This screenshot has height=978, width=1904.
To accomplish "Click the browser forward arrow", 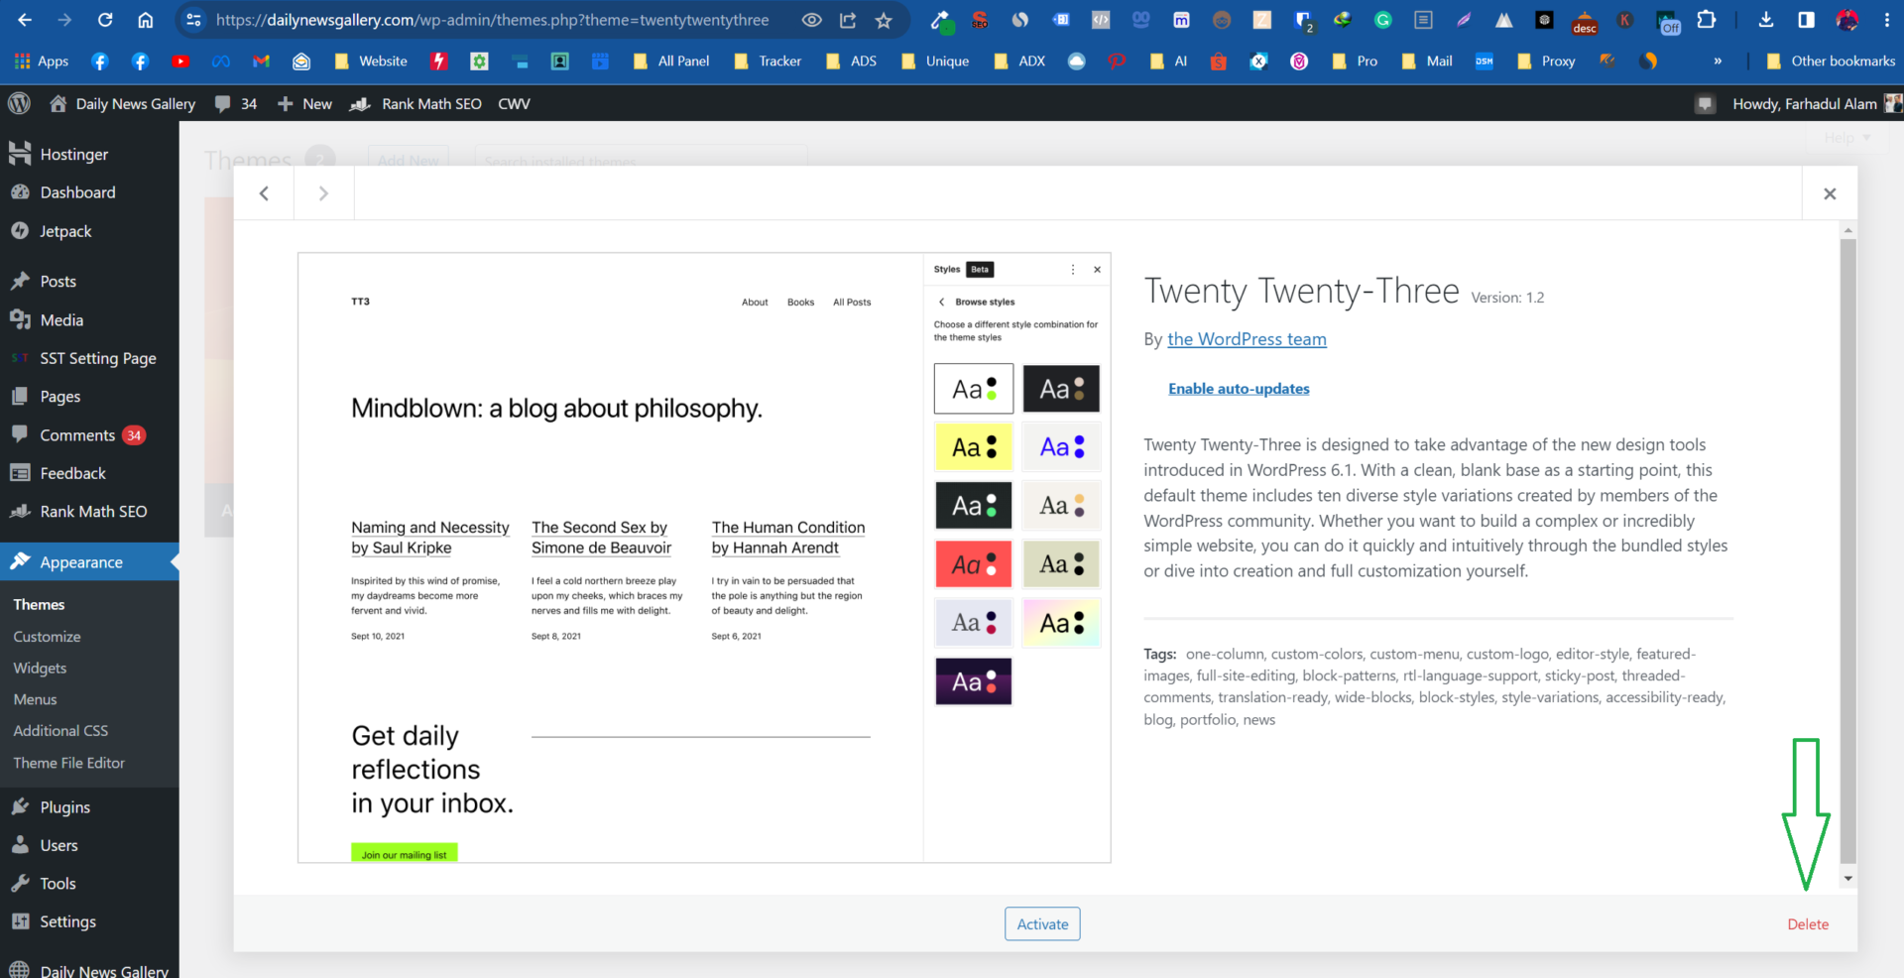I will (64, 20).
